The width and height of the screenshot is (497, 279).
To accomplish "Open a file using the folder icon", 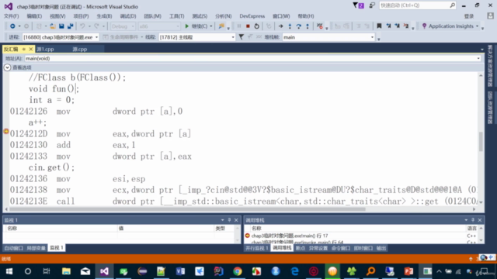I will pyautogui.click(x=53, y=26).
